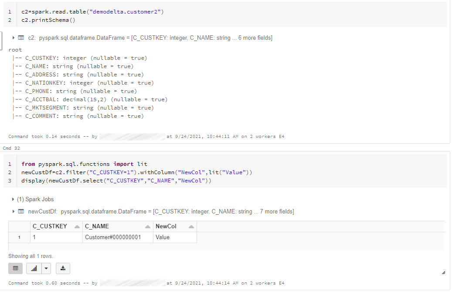Click the download results icon
452x292 pixels.
pyautogui.click(x=63, y=268)
